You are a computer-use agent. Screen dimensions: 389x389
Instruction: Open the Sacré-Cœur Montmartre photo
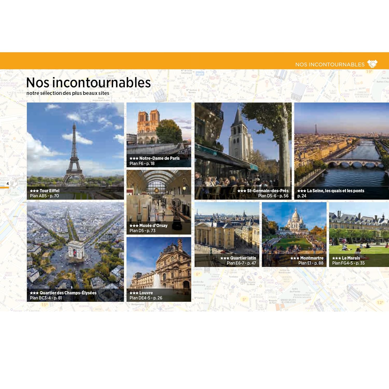point(294,228)
